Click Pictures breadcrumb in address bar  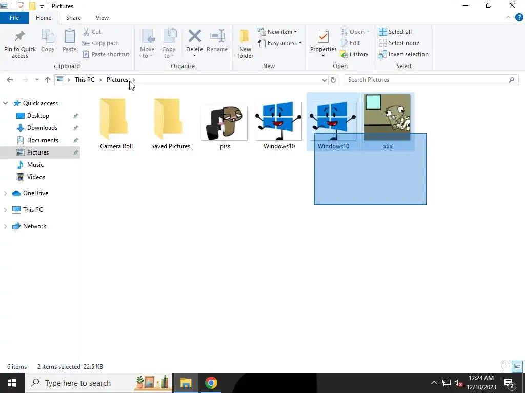pos(117,80)
